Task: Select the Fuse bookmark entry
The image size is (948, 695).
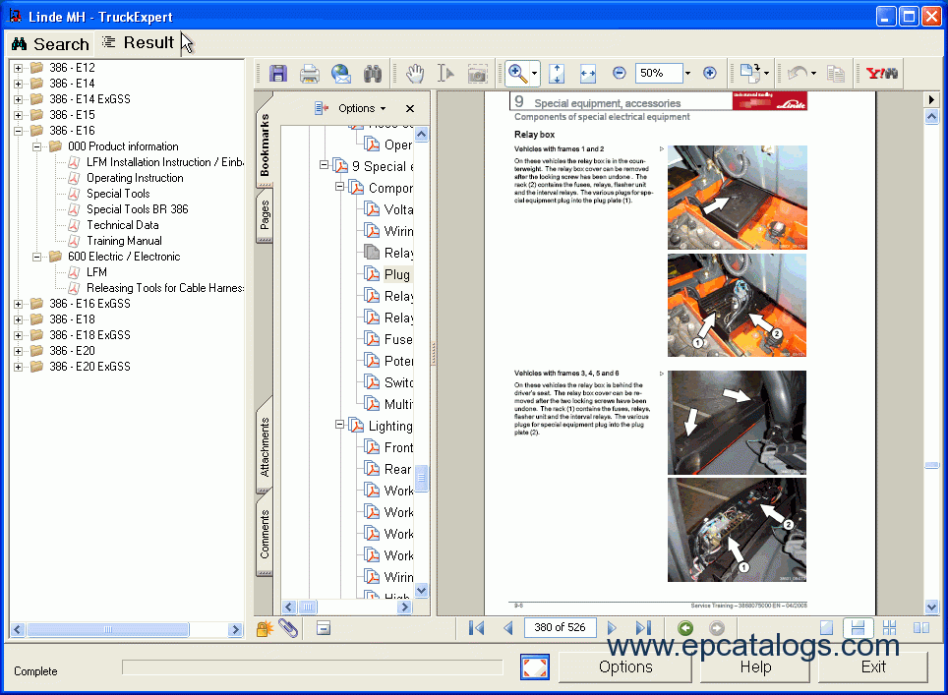Action: (x=398, y=340)
